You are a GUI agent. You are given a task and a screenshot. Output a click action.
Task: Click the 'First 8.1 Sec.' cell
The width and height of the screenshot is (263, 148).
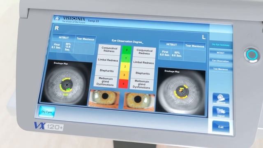[56, 46]
